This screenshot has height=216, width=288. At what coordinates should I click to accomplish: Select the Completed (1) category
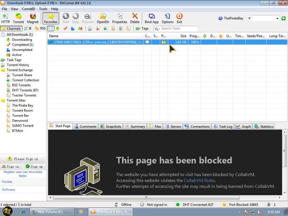pos(22,45)
